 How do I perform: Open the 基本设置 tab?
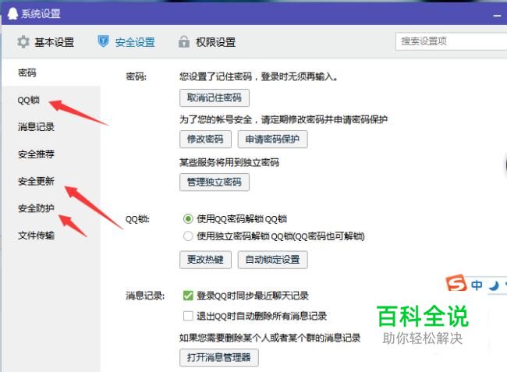(x=45, y=42)
